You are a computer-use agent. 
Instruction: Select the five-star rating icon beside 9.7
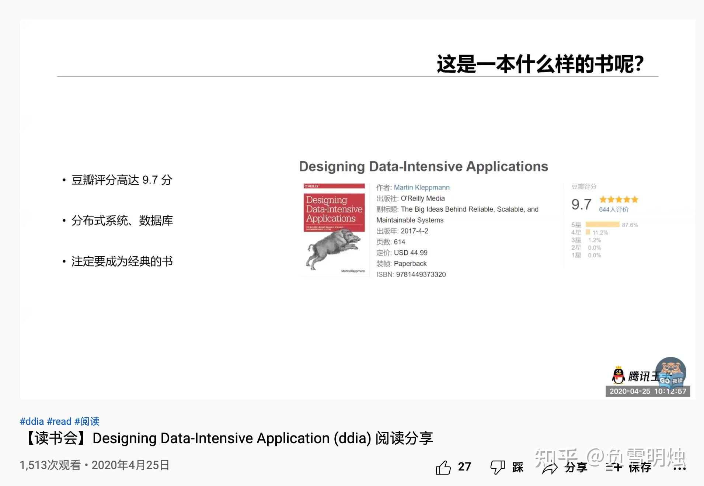(x=618, y=199)
